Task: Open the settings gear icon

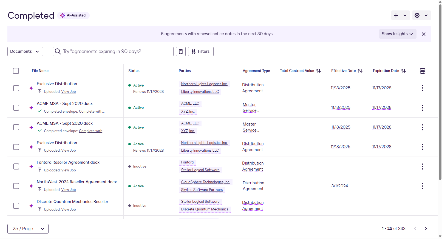Action: 417,15
